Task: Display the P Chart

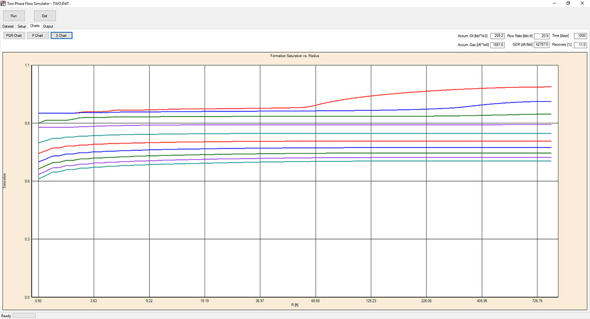Action: coord(38,35)
